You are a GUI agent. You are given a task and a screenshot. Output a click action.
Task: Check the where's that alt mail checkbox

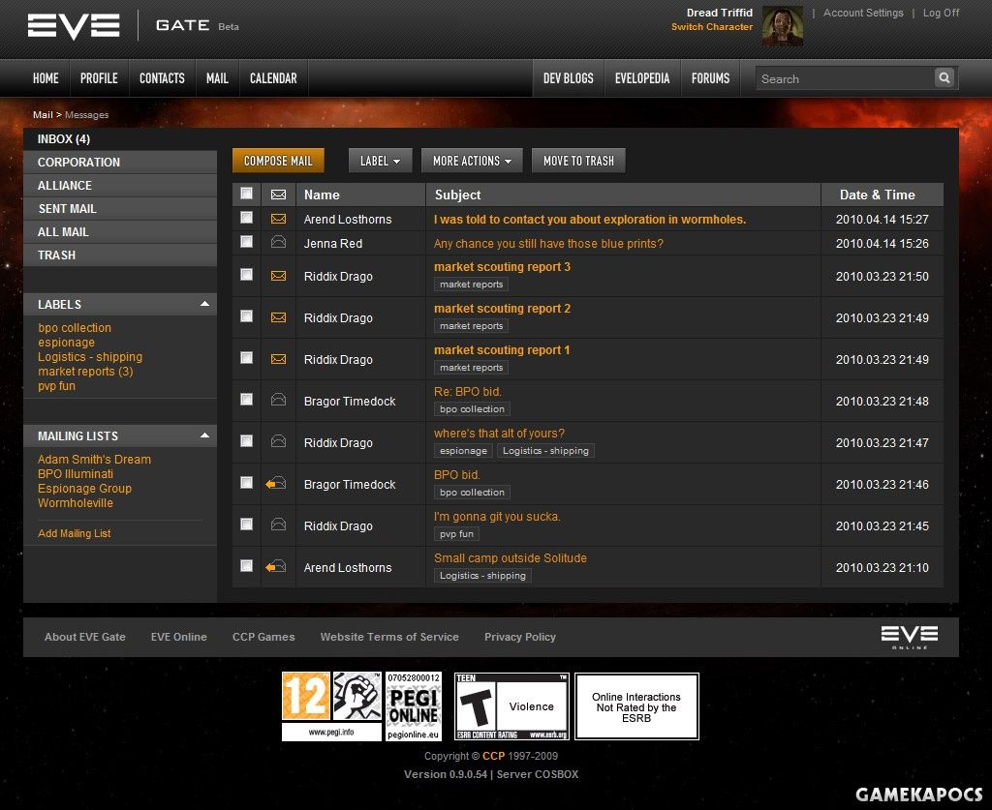click(247, 441)
